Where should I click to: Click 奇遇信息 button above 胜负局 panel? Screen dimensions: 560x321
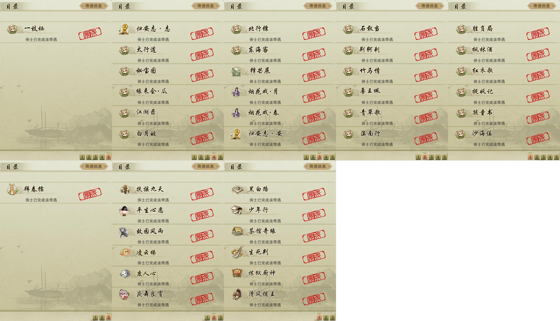coord(542,6)
